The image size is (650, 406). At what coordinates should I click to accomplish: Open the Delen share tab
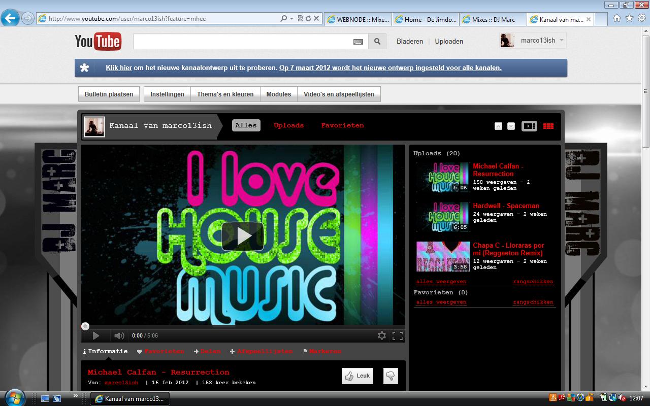(207, 351)
